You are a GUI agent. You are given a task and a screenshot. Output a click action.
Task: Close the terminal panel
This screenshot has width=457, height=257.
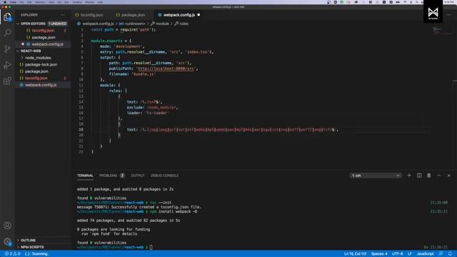point(449,176)
